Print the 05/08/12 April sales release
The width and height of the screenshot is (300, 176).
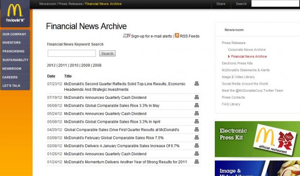(x=196, y=121)
